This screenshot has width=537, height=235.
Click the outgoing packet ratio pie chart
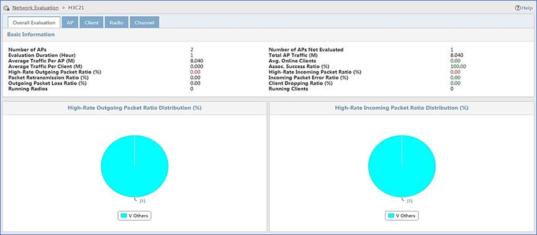135,166
